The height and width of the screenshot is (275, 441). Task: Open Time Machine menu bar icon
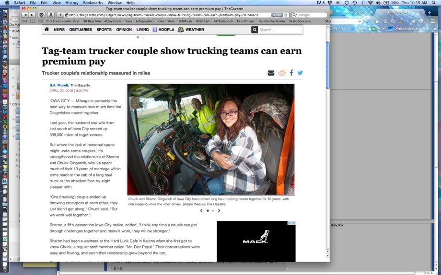(354, 2)
